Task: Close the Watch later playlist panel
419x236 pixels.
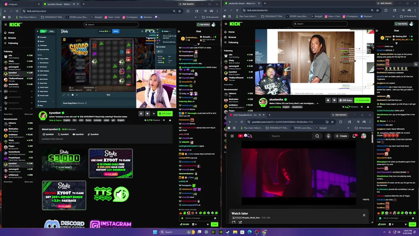Action: click(364, 215)
